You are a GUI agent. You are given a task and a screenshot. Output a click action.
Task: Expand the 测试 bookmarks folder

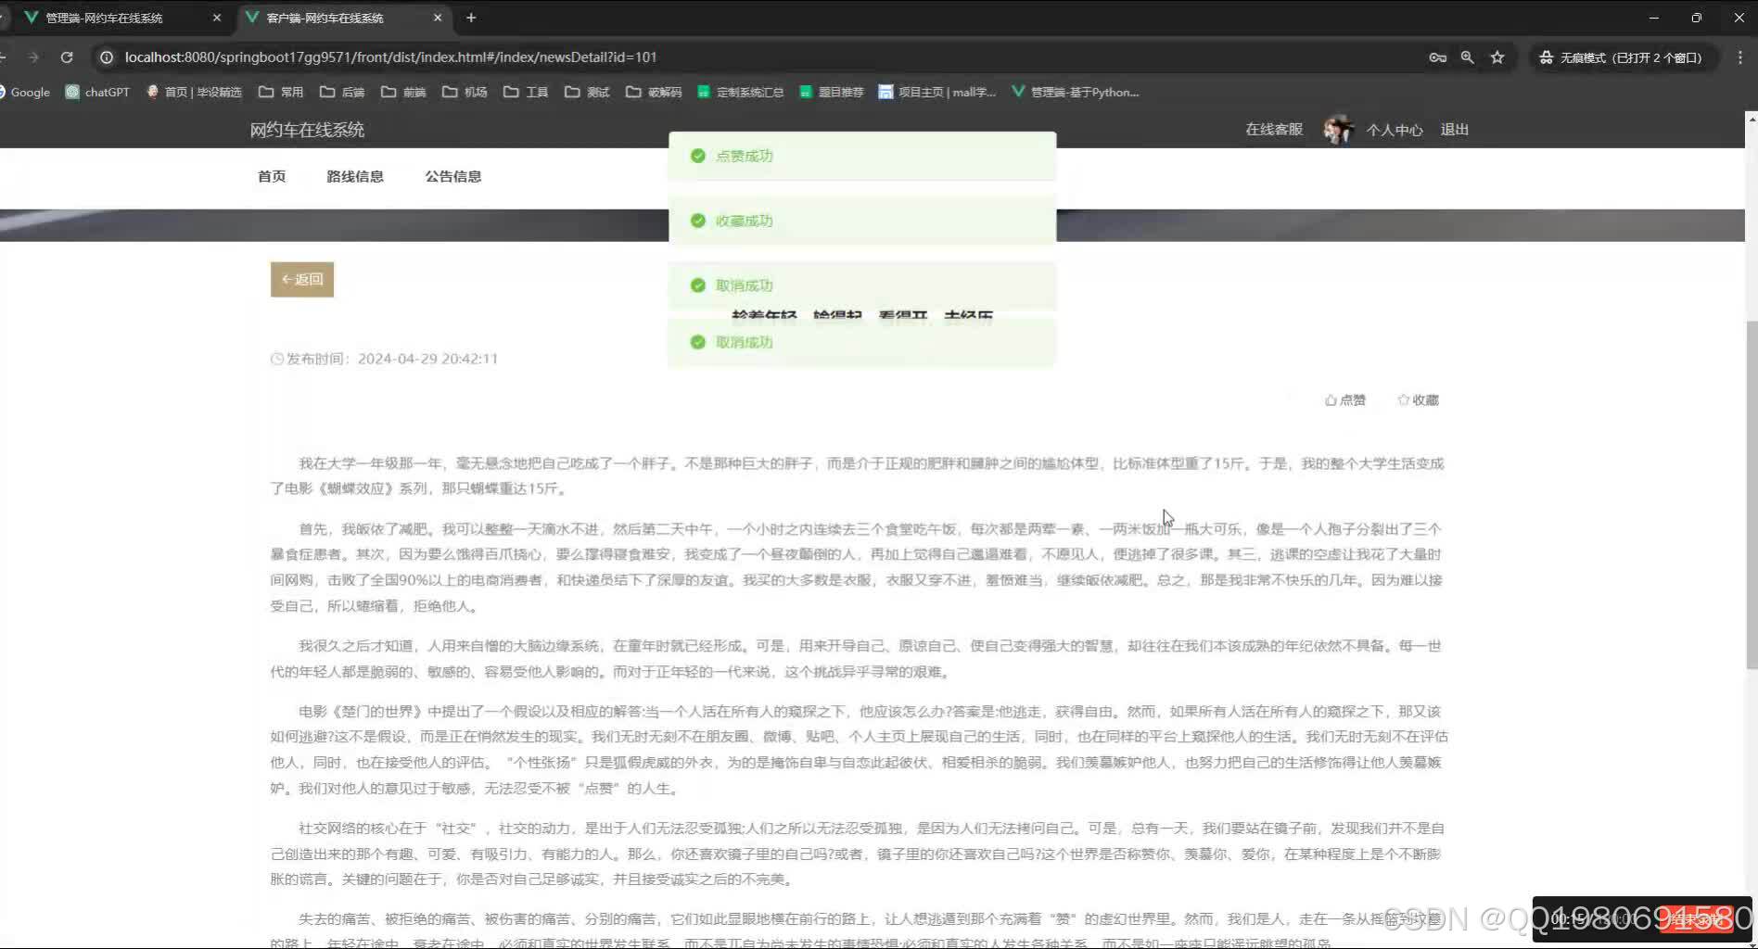tap(587, 92)
